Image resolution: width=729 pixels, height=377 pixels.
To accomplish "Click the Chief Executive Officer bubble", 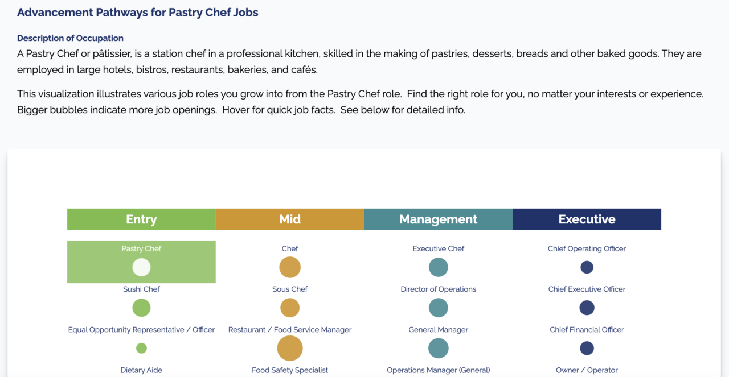I will point(587,308).
